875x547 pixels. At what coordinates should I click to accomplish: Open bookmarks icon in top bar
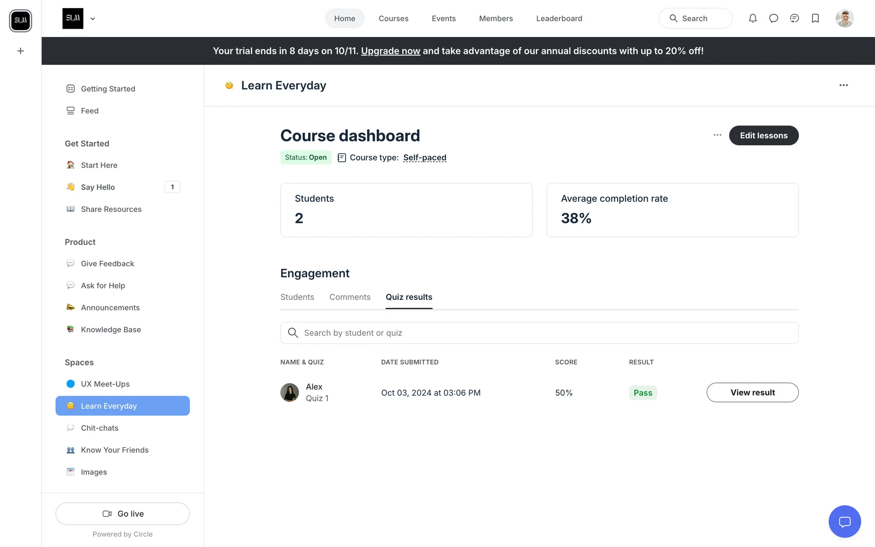tap(815, 18)
